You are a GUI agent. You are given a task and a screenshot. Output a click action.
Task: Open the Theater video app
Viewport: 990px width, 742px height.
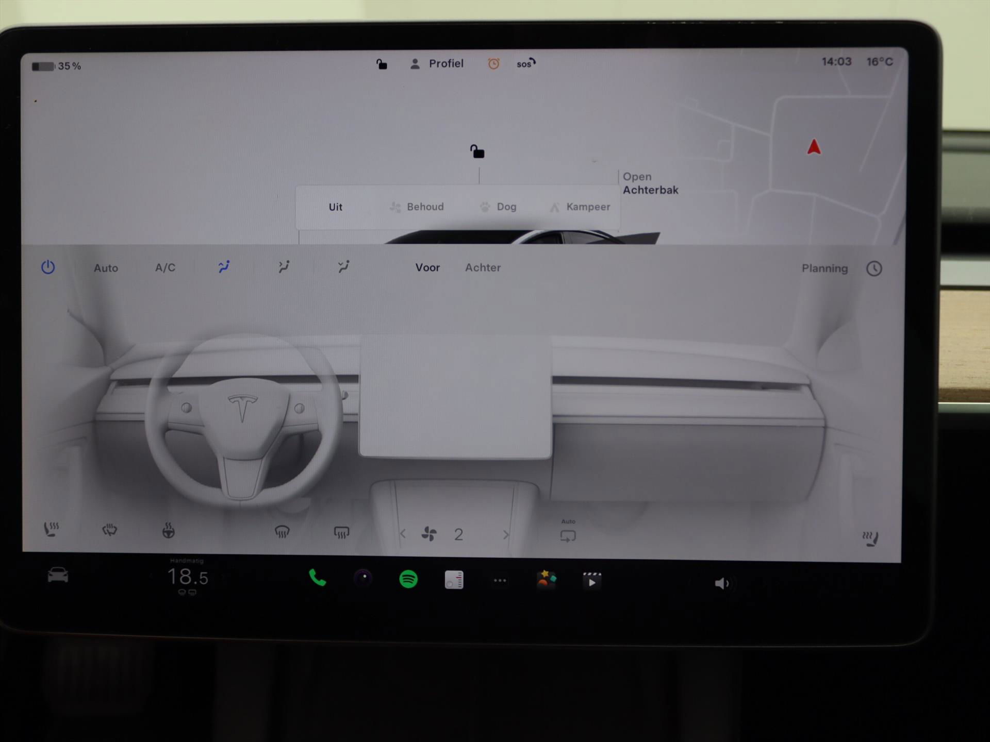click(x=591, y=581)
